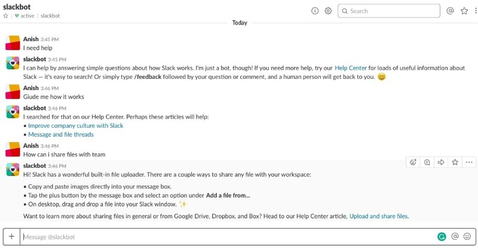Follow the Upload and share files link

coord(378,216)
